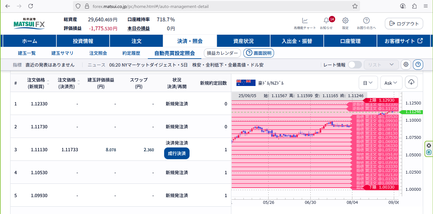This screenshot has width=433, height=214.
Task: Click the tracking protection shield icon
Action: click(78, 6)
